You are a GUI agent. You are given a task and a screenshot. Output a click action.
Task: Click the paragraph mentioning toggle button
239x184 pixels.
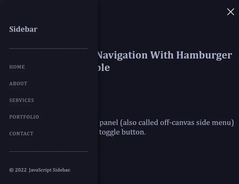122,132
